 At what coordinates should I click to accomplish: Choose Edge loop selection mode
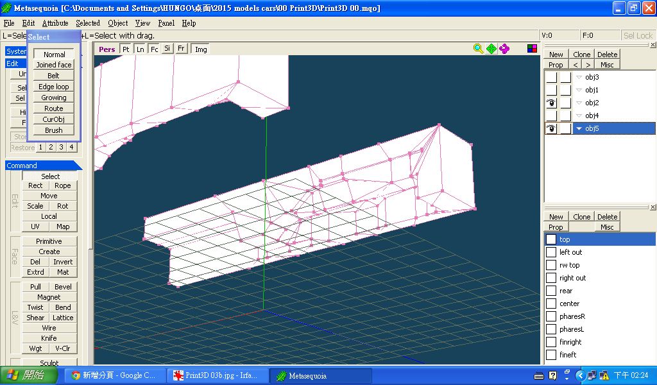[54, 87]
